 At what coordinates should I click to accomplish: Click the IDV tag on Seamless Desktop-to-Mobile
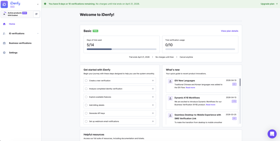(234, 118)
